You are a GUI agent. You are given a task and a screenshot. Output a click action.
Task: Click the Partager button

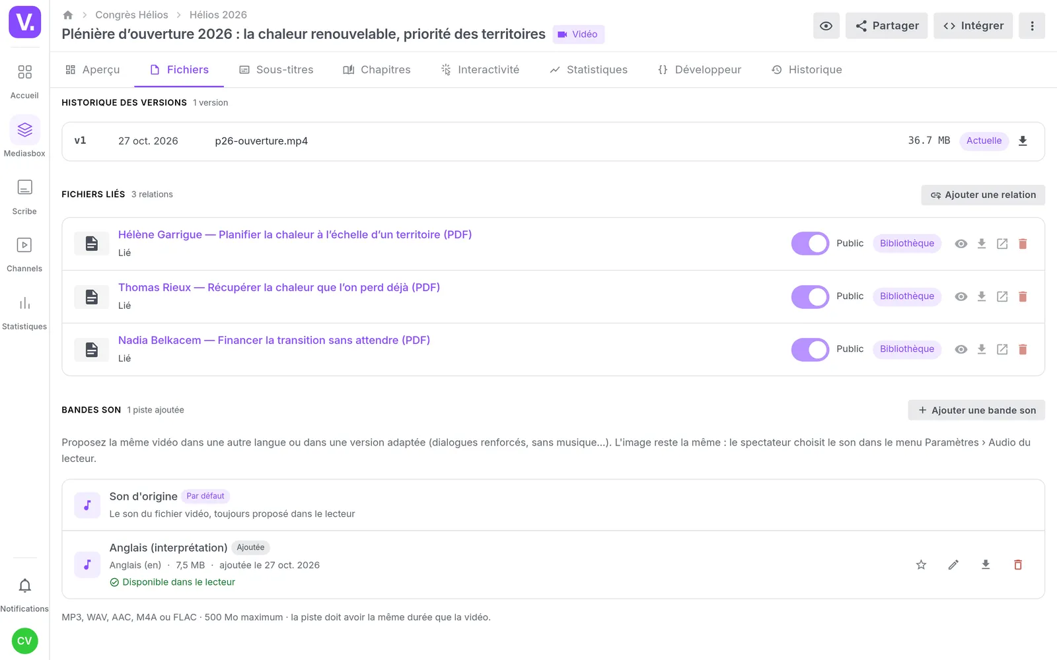click(887, 26)
